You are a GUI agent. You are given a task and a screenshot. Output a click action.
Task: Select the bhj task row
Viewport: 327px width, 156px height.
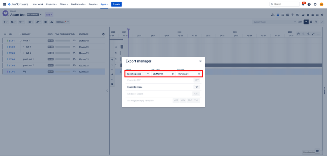pos(54,72)
